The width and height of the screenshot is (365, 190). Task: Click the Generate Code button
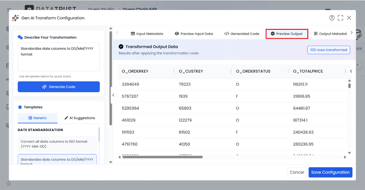coord(59,87)
